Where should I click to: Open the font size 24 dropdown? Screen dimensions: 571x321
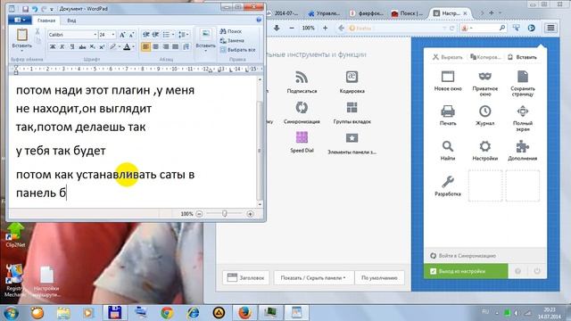[113, 35]
